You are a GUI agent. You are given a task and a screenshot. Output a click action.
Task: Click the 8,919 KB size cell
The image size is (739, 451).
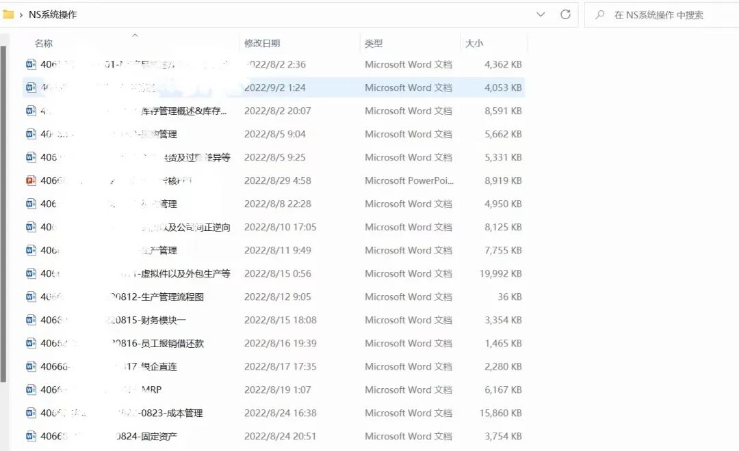click(x=503, y=180)
